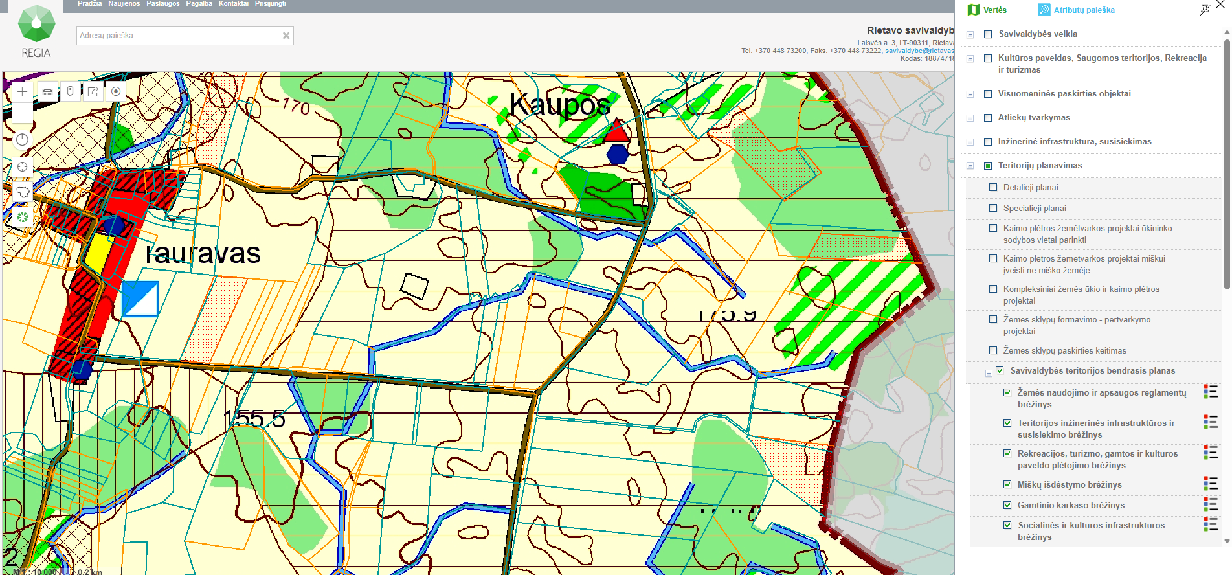Screen dimensions: 1232x575
Task: Check the Kultūros paveldas layer group checkbox
Action: 988,58
